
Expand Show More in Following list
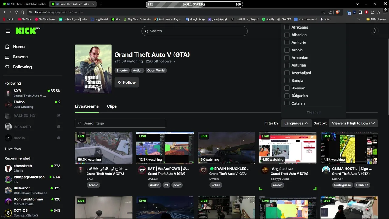13,148
